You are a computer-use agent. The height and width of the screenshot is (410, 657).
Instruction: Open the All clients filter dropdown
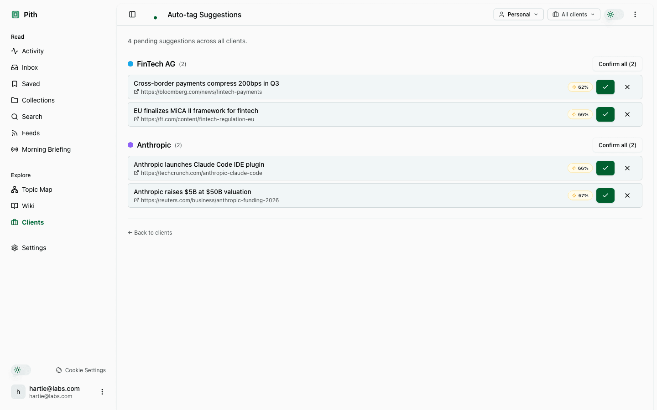[574, 15]
